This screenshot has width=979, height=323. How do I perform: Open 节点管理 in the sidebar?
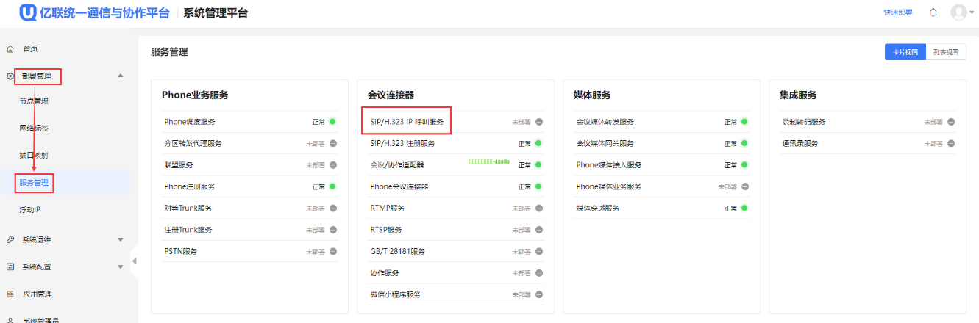pos(34,101)
